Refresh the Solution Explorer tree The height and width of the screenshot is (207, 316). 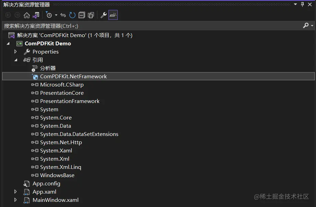click(x=72, y=15)
